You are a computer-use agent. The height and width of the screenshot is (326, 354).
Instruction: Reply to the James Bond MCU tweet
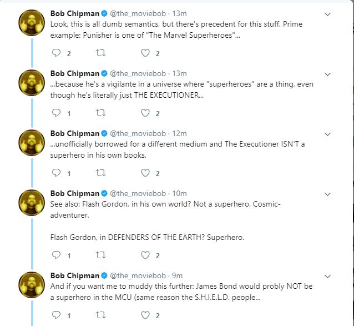[x=56, y=315]
